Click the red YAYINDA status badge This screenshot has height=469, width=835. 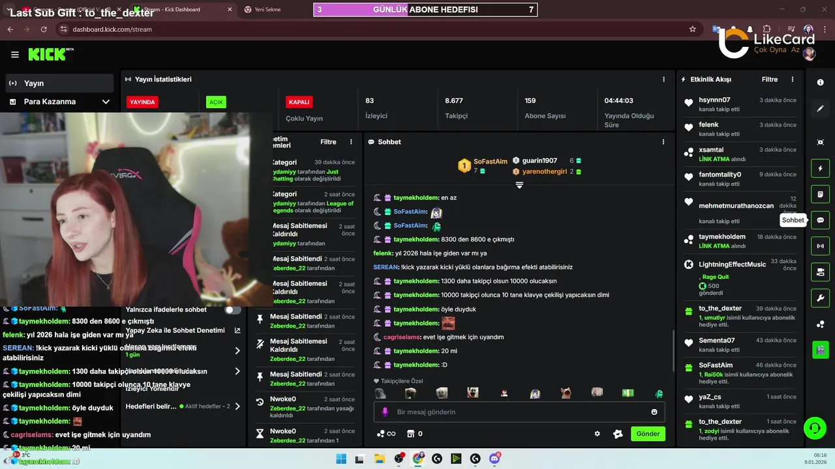pyautogui.click(x=142, y=102)
